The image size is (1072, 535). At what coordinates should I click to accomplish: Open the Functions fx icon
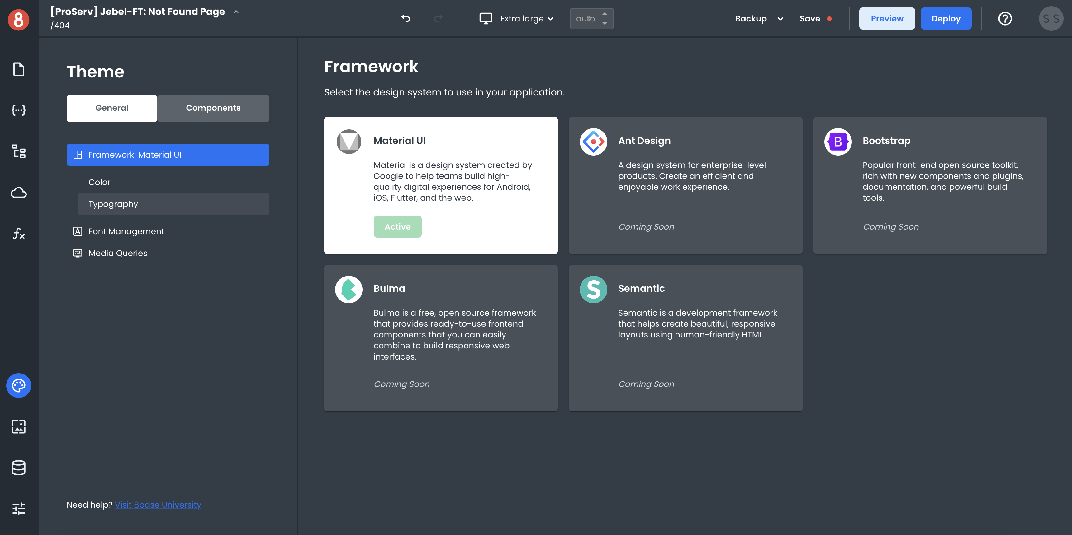[x=18, y=234]
